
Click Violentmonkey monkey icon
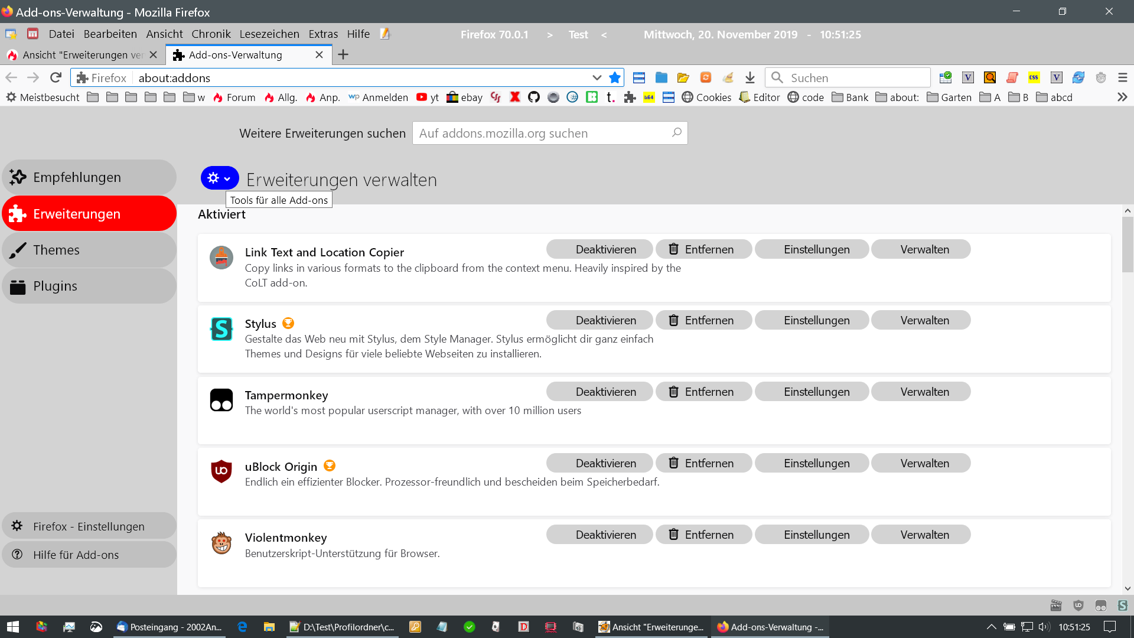click(221, 542)
